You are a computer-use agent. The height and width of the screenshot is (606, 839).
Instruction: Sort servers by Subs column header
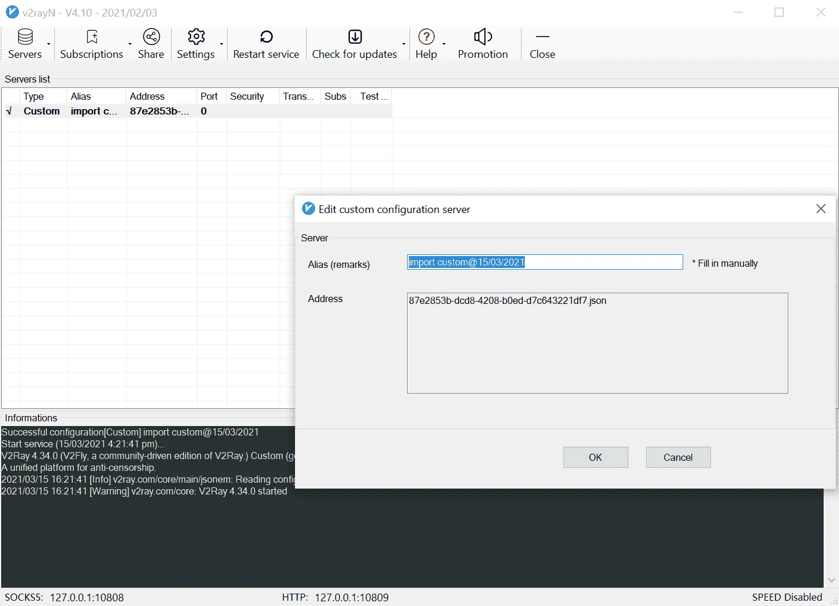click(336, 96)
